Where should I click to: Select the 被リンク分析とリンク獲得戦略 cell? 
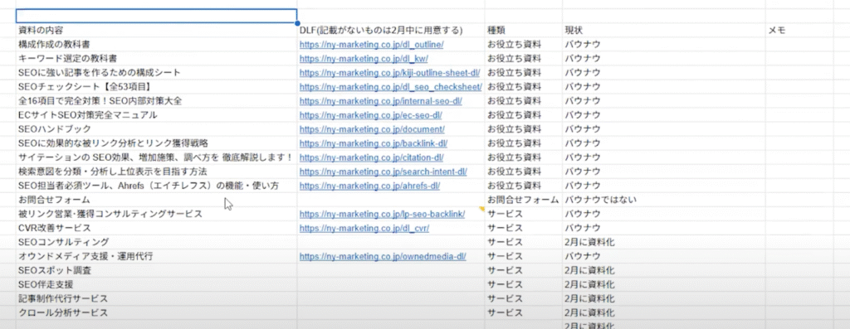(157, 143)
